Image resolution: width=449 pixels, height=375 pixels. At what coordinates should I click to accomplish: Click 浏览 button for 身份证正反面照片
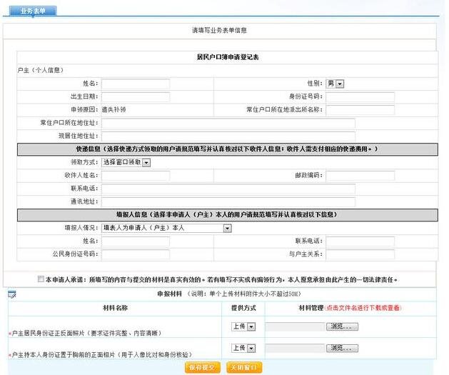point(342,326)
